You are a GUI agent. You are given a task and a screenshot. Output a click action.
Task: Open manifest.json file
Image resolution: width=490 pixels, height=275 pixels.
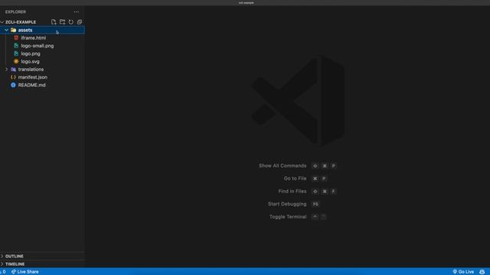tap(33, 77)
